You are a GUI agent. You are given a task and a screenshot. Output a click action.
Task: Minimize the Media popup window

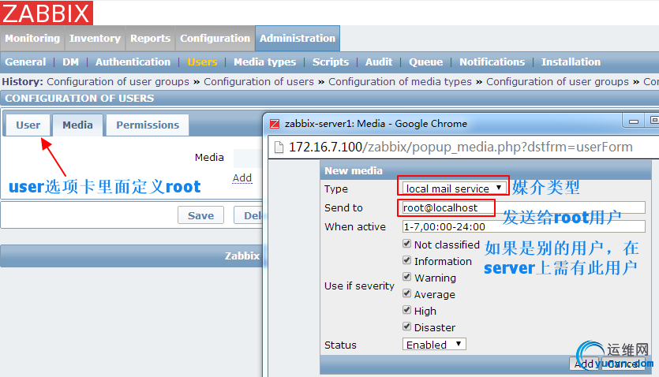tap(634, 121)
